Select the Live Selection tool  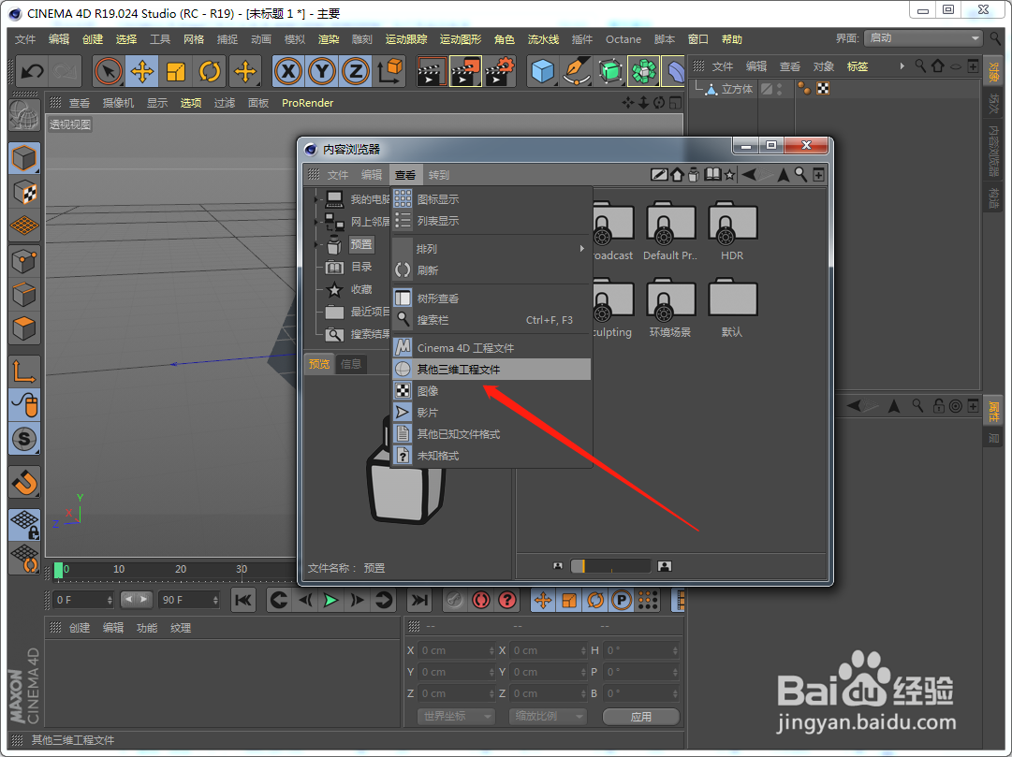(109, 71)
